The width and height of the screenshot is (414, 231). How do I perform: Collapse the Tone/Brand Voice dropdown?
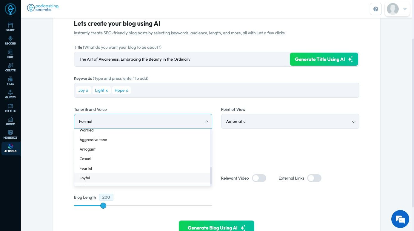[206, 121]
